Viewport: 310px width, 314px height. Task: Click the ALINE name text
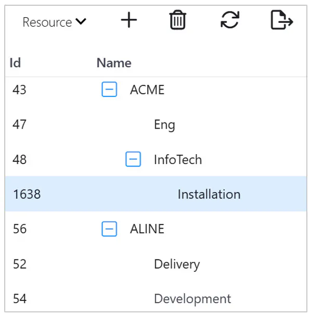point(147,229)
